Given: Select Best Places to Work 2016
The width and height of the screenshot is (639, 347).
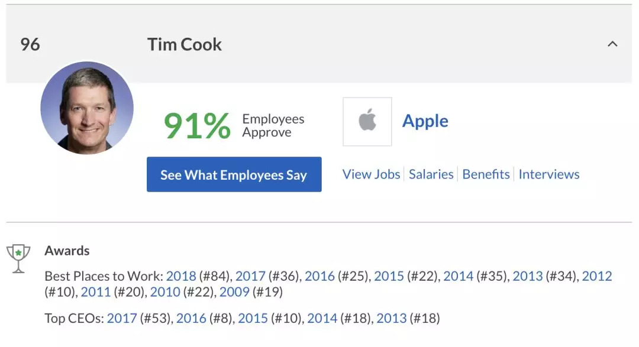Looking at the screenshot, I should pyautogui.click(x=319, y=276).
